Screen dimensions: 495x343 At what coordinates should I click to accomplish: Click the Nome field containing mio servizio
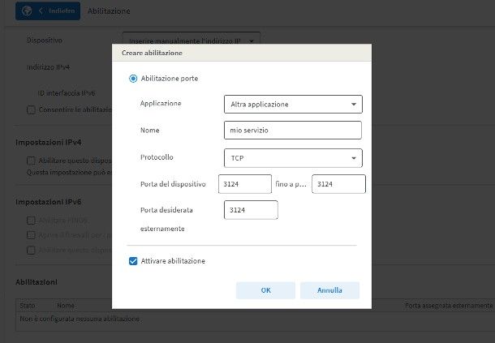point(292,131)
